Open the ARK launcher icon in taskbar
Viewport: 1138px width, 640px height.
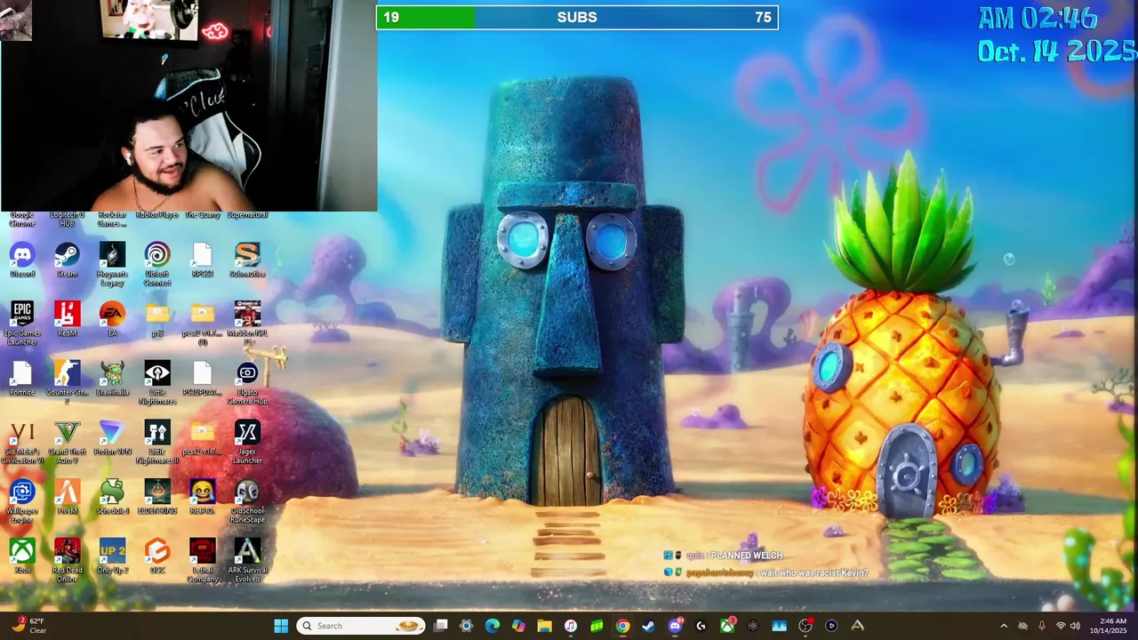click(x=858, y=626)
